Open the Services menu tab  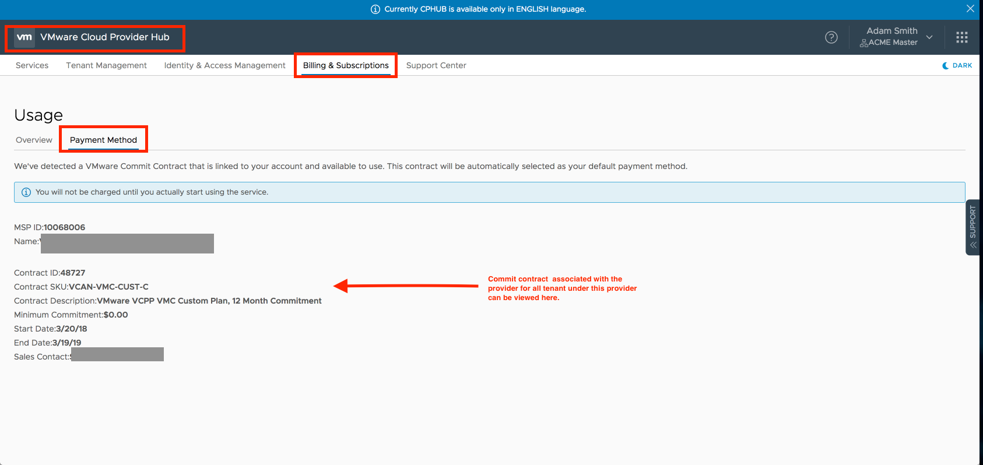(x=32, y=65)
